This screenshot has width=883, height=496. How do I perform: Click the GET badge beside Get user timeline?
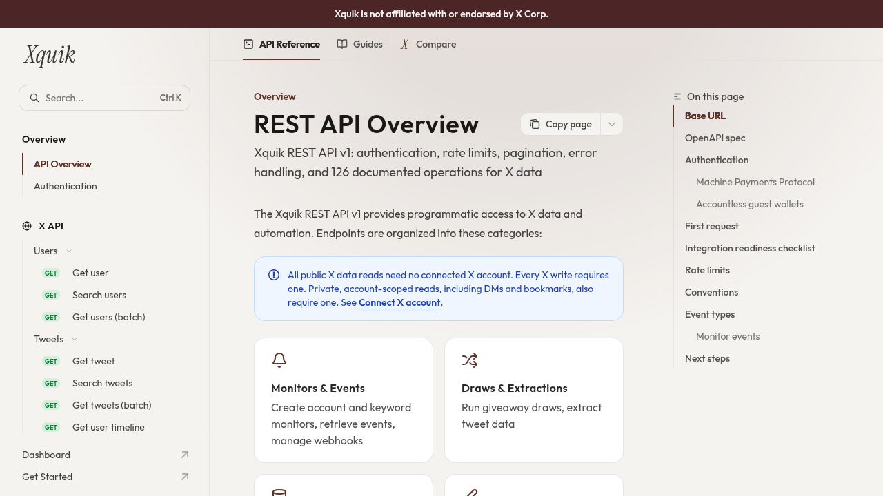click(x=51, y=427)
